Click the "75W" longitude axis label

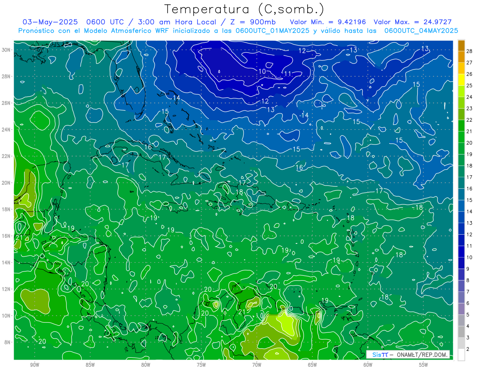[x=201, y=365]
